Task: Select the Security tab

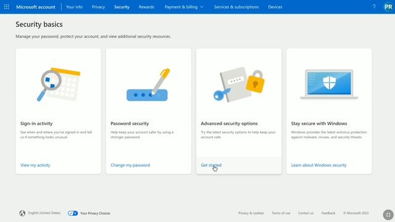Action: click(x=122, y=7)
